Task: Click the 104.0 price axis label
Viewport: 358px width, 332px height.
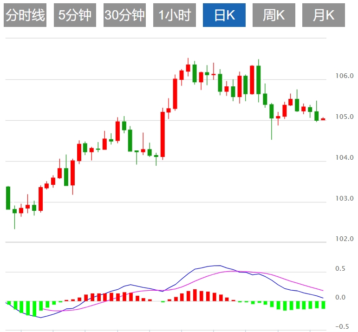Action: (x=344, y=158)
